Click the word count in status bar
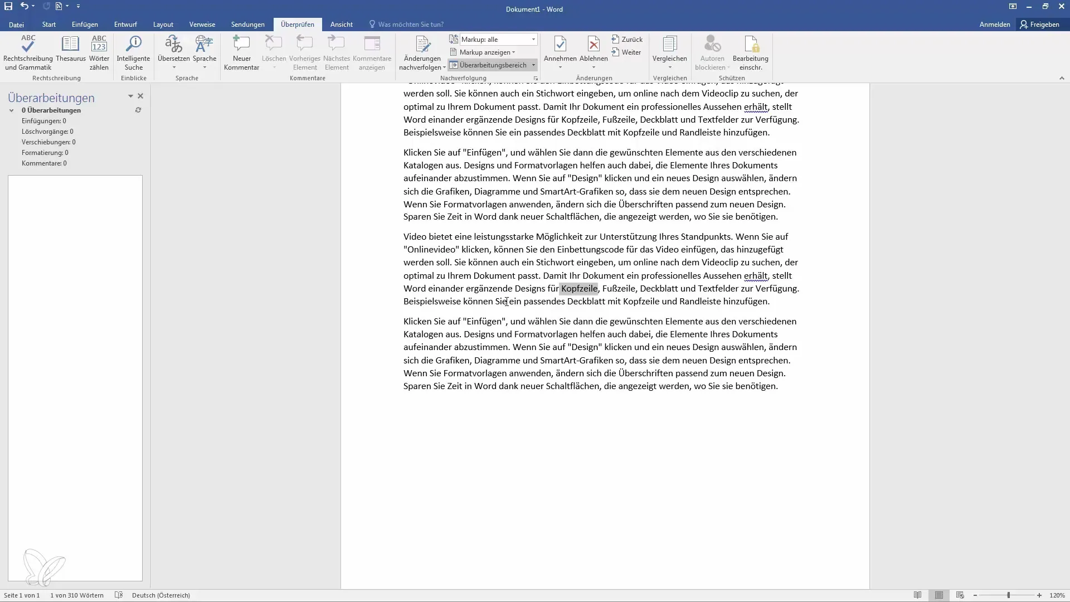The image size is (1070, 602). [77, 595]
